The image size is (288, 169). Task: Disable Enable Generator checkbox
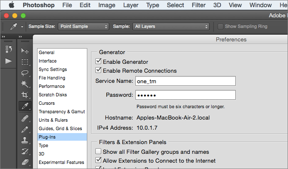(98, 61)
